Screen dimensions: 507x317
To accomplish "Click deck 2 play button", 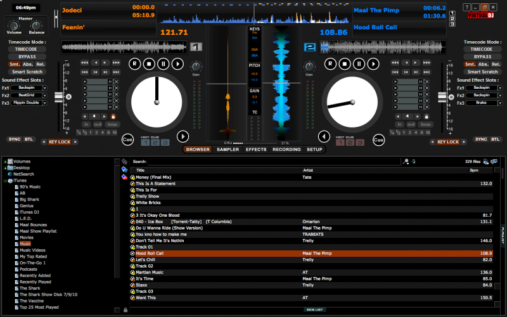I will [x=373, y=64].
